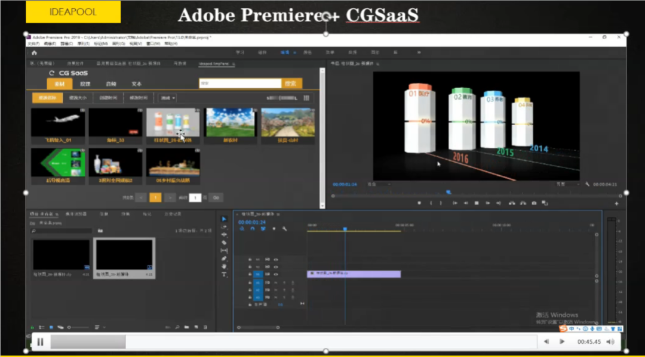Go to previous page of CG SaaS assets
Screen dimensions: 645x357
click(x=141, y=198)
